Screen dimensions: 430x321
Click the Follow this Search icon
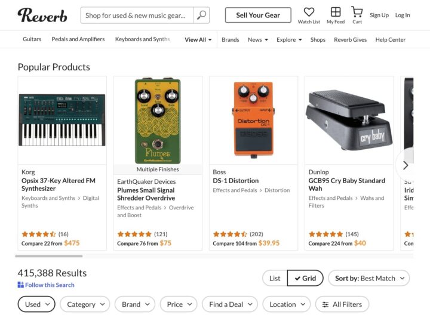coord(21,285)
